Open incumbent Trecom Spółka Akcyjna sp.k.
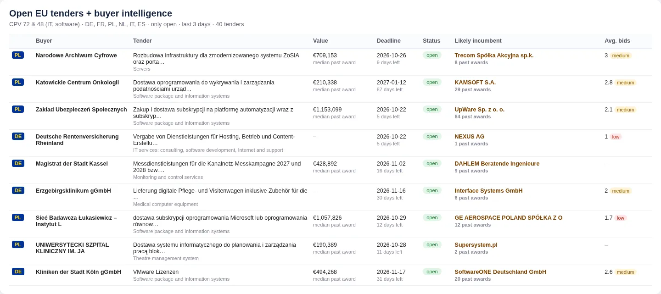The width and height of the screenshot is (661, 294). point(494,55)
